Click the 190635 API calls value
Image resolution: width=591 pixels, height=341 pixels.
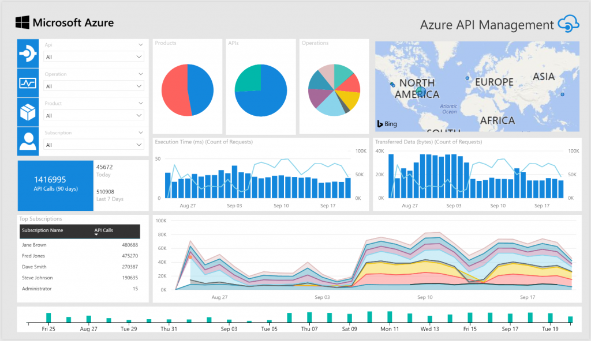pyautogui.click(x=130, y=278)
